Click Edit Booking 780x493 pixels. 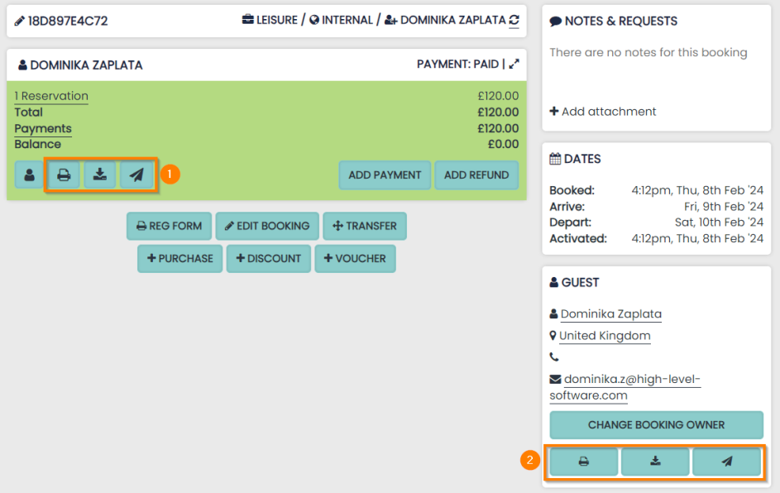267,226
